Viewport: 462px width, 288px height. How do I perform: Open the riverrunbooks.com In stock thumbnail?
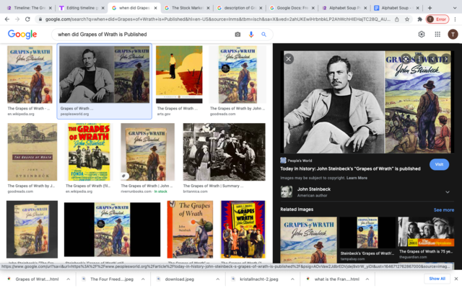tap(147, 152)
